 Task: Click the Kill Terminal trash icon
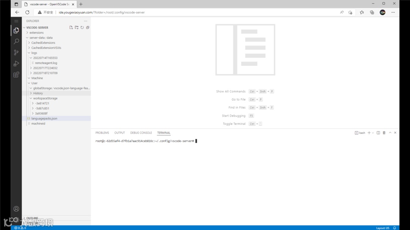pyautogui.click(x=384, y=133)
